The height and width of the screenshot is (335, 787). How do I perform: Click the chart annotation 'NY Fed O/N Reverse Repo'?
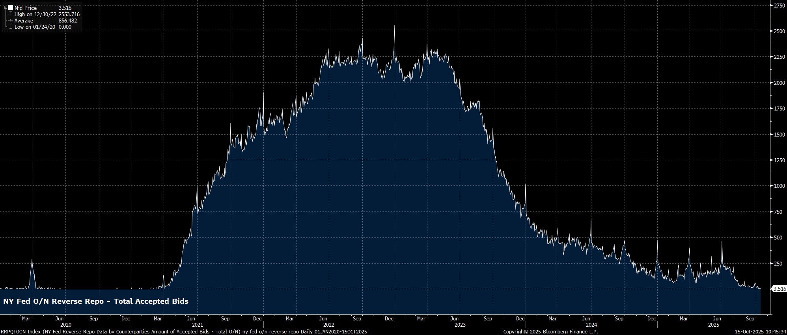click(x=96, y=301)
